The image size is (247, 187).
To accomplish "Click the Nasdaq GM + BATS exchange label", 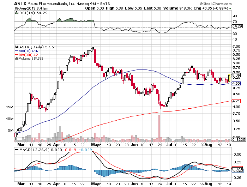I will click(93, 4).
